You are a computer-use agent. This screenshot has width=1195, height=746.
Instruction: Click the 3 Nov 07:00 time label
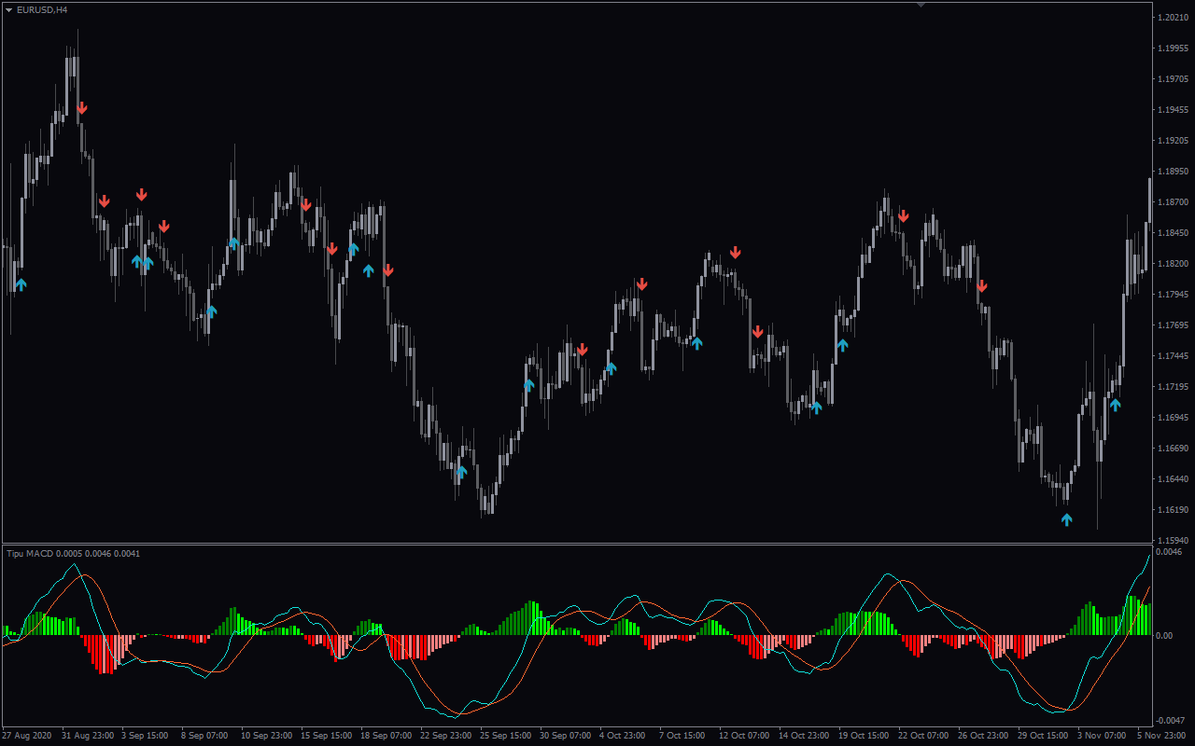(1104, 736)
